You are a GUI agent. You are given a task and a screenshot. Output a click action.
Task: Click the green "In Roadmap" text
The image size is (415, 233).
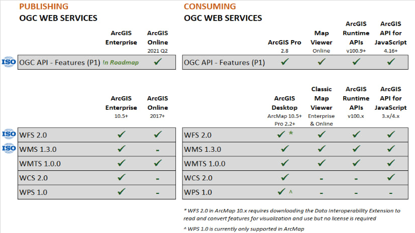click(120, 63)
